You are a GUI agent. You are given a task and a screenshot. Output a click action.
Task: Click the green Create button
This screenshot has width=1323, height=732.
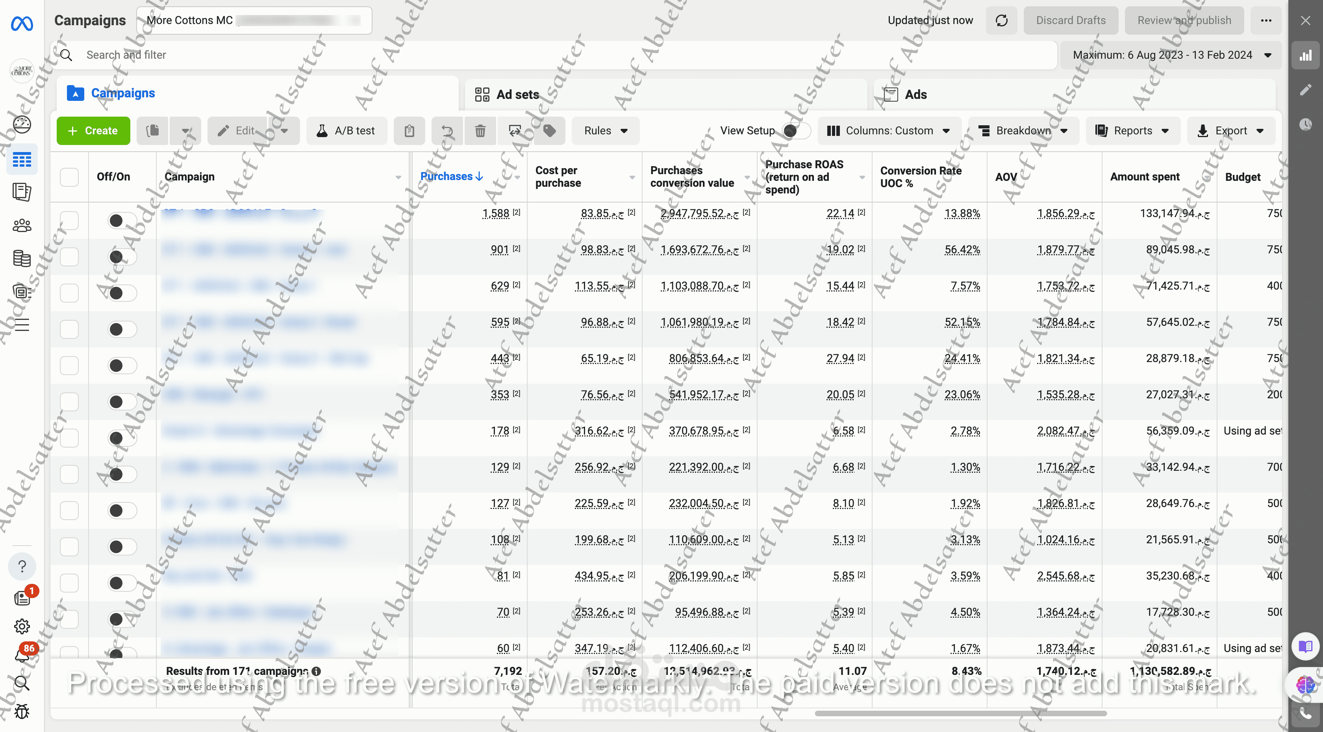click(x=93, y=130)
